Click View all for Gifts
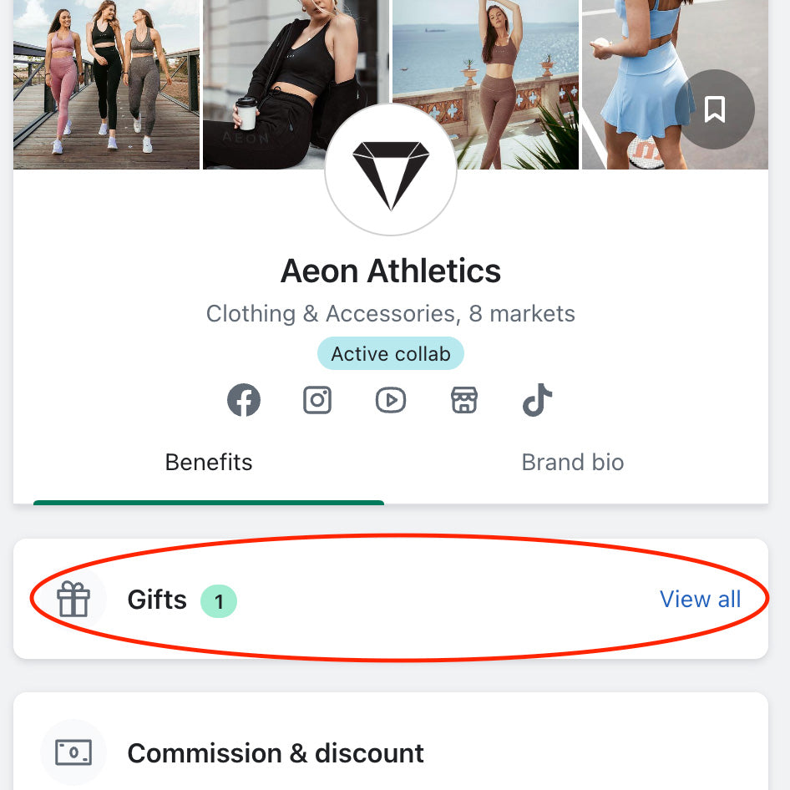Screen dimensions: 790x790 (x=700, y=599)
